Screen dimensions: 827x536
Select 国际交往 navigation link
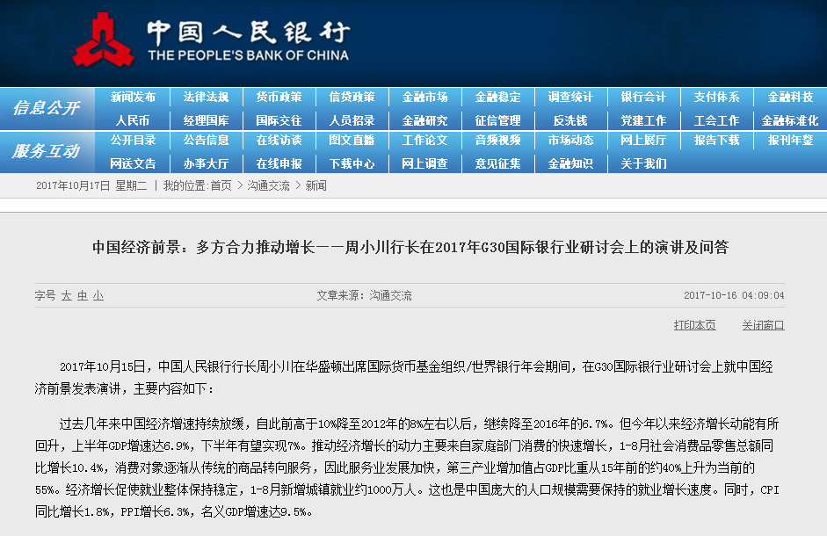pos(279,120)
